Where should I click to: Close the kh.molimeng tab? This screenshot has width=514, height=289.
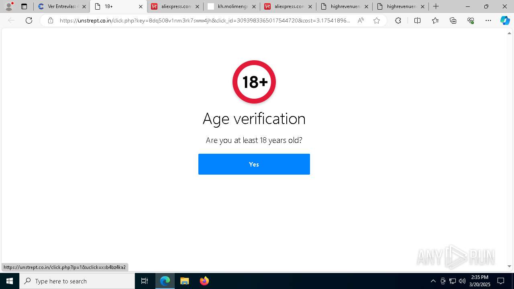coord(254,6)
